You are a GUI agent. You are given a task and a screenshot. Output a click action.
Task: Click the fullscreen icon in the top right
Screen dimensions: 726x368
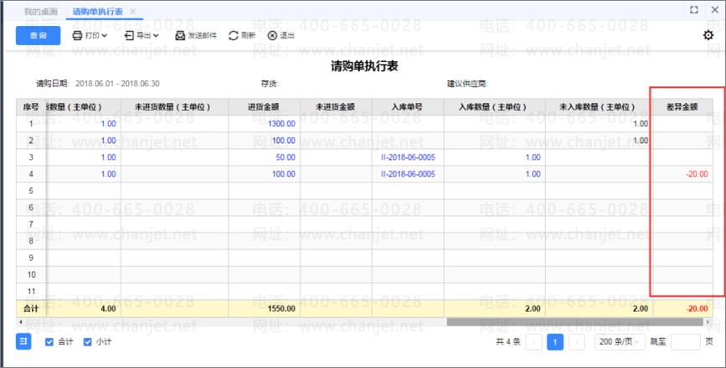point(693,10)
